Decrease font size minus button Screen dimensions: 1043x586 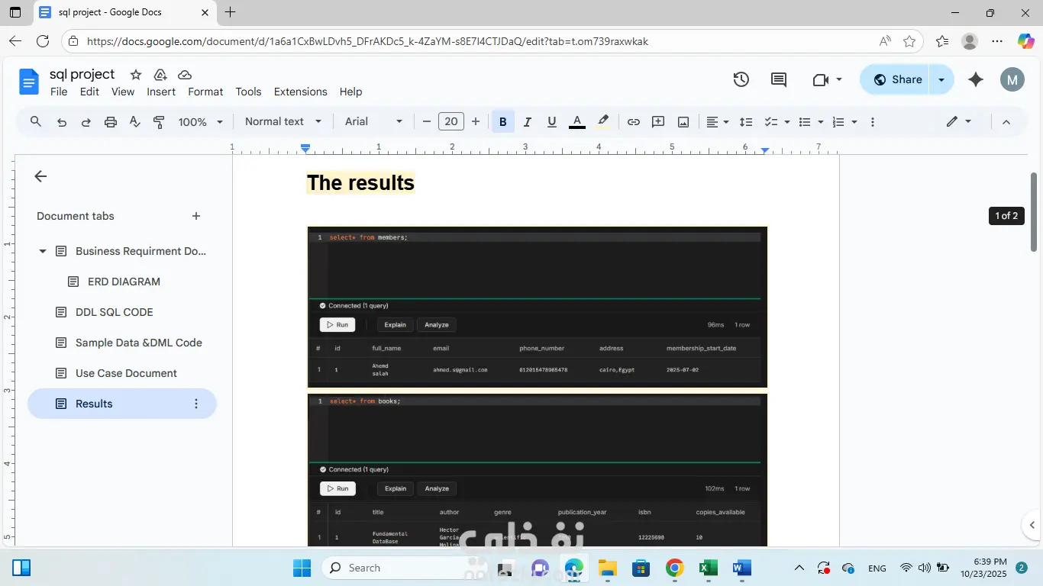427,122
